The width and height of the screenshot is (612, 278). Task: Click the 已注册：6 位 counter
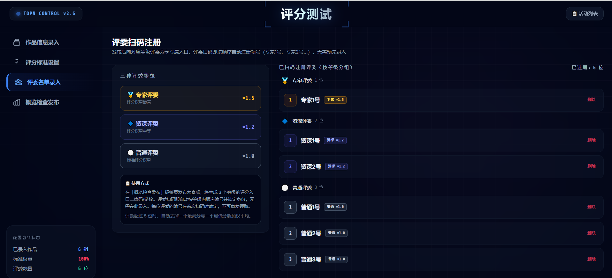click(x=587, y=68)
